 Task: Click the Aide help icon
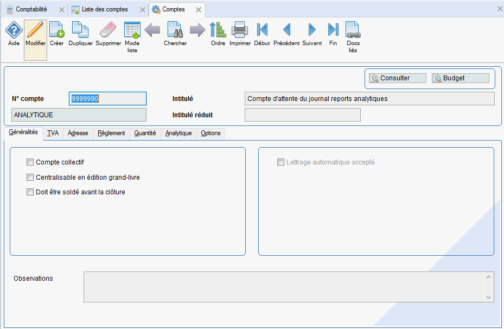pos(14,31)
